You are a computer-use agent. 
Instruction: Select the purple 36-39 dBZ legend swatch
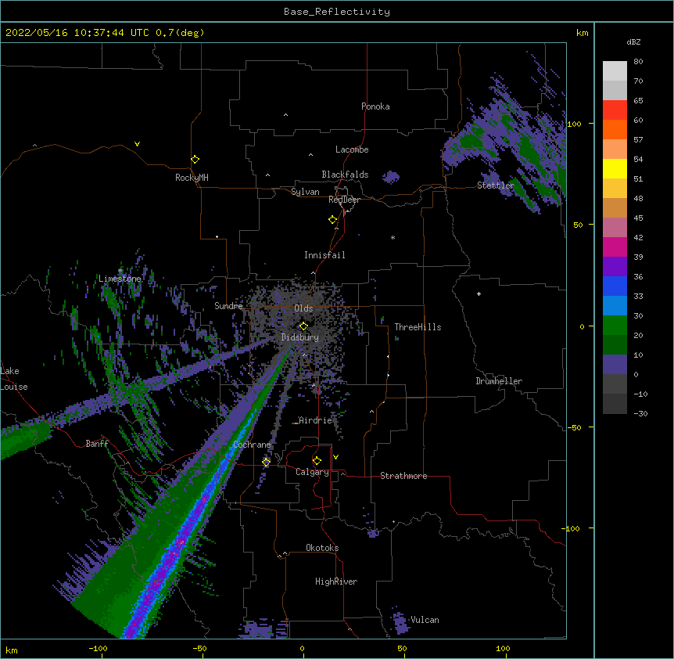pos(615,267)
